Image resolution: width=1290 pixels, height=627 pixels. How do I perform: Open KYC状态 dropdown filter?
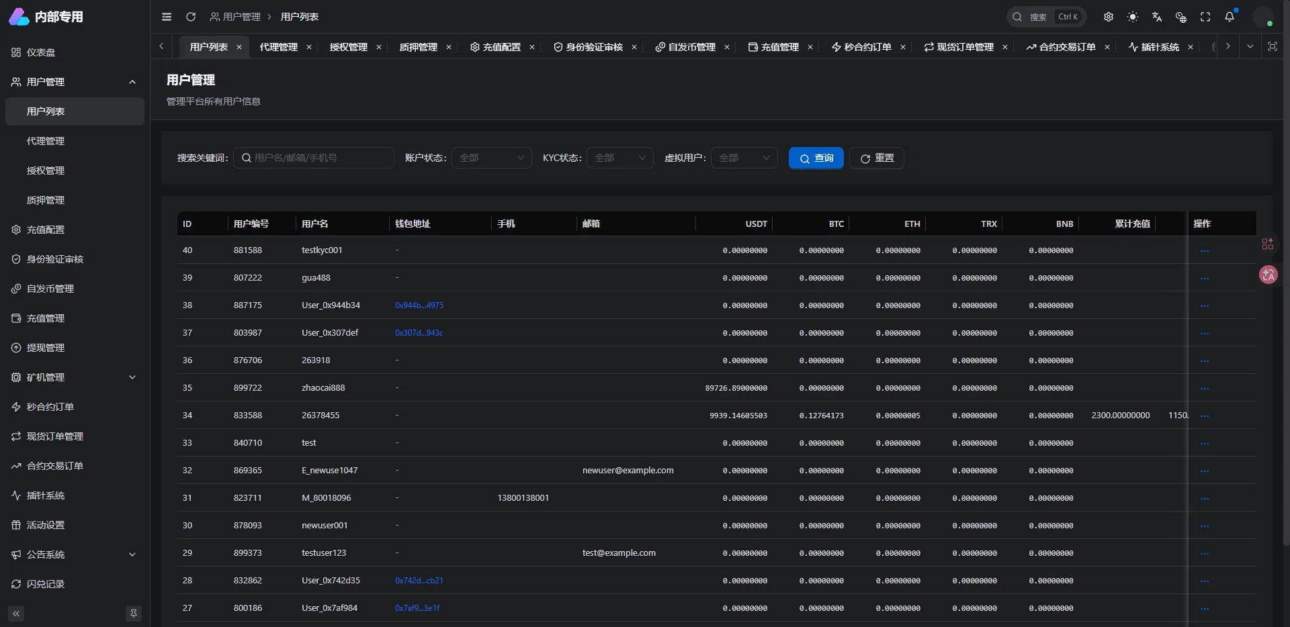point(620,158)
